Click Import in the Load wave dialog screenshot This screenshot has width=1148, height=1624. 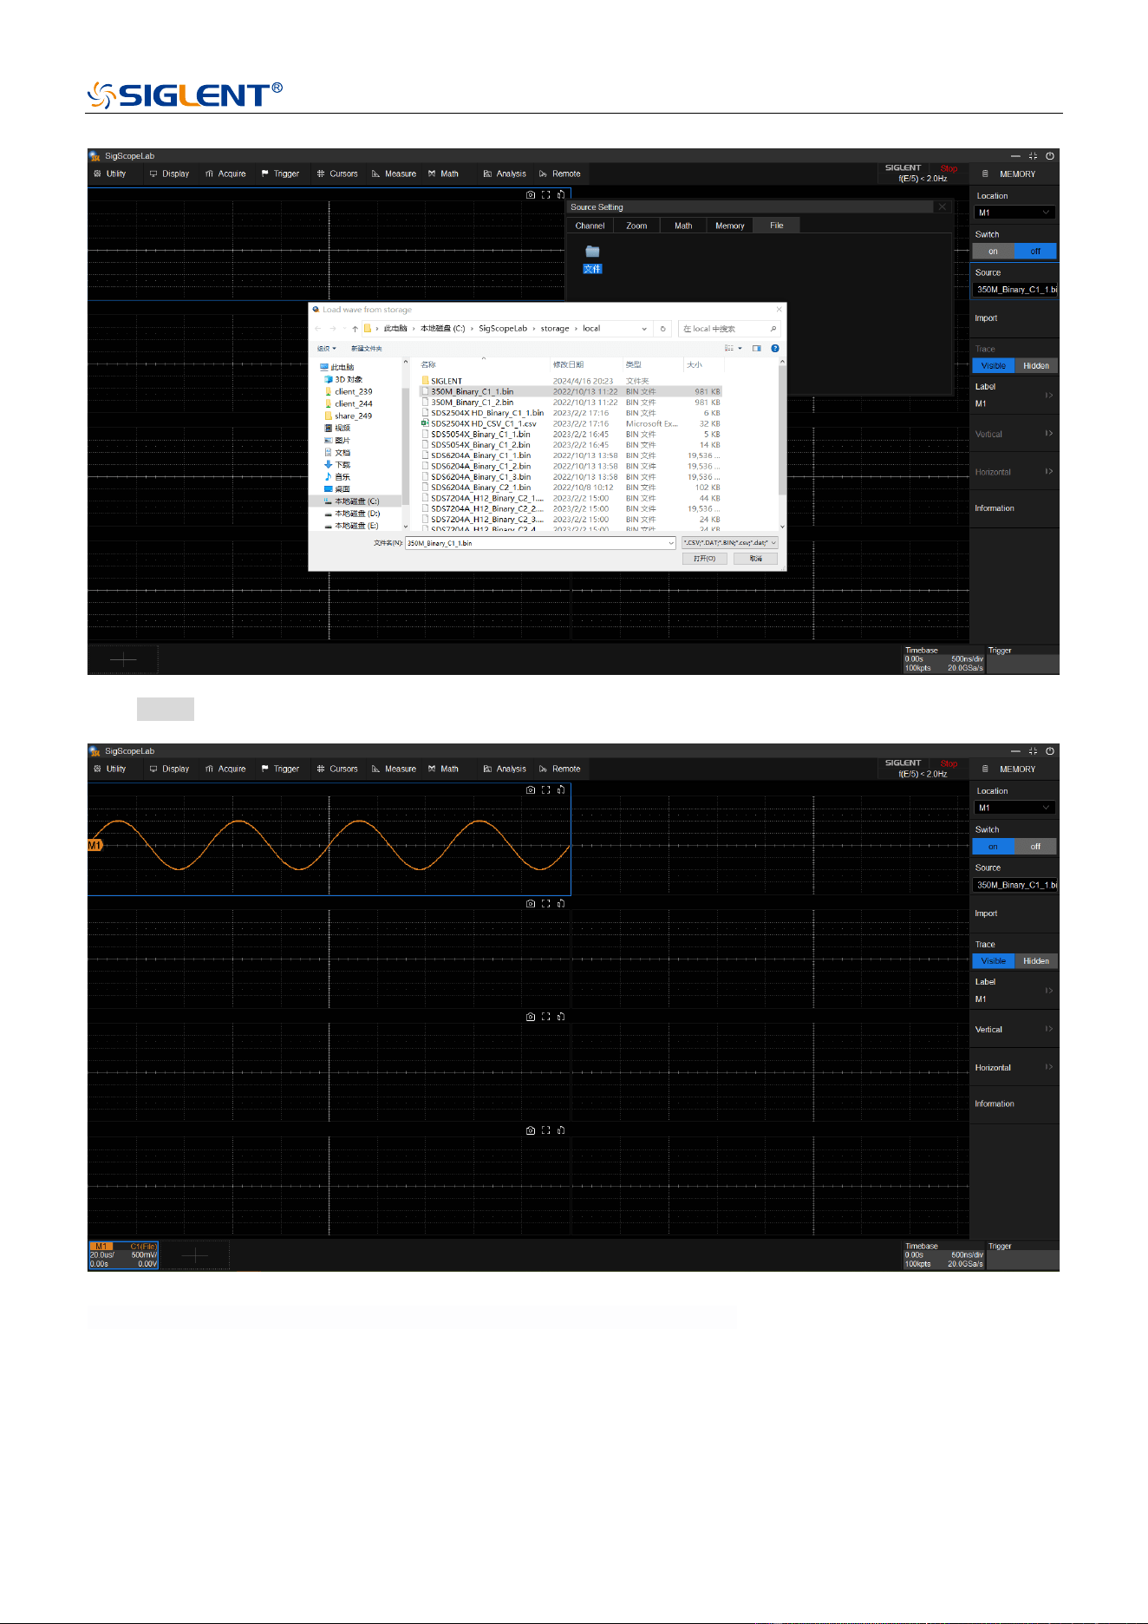[x=986, y=318]
